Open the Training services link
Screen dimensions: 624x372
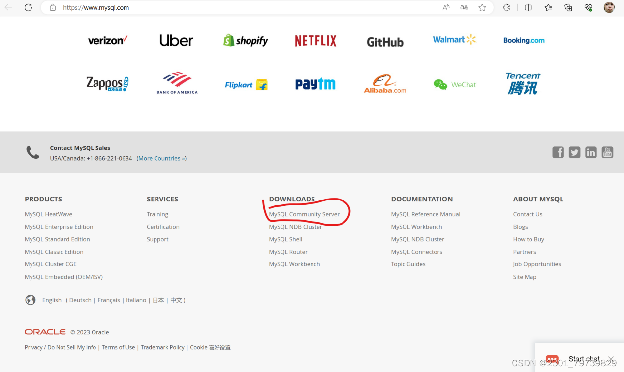[157, 214]
